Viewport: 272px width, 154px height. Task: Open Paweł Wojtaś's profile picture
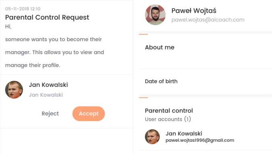155,15
